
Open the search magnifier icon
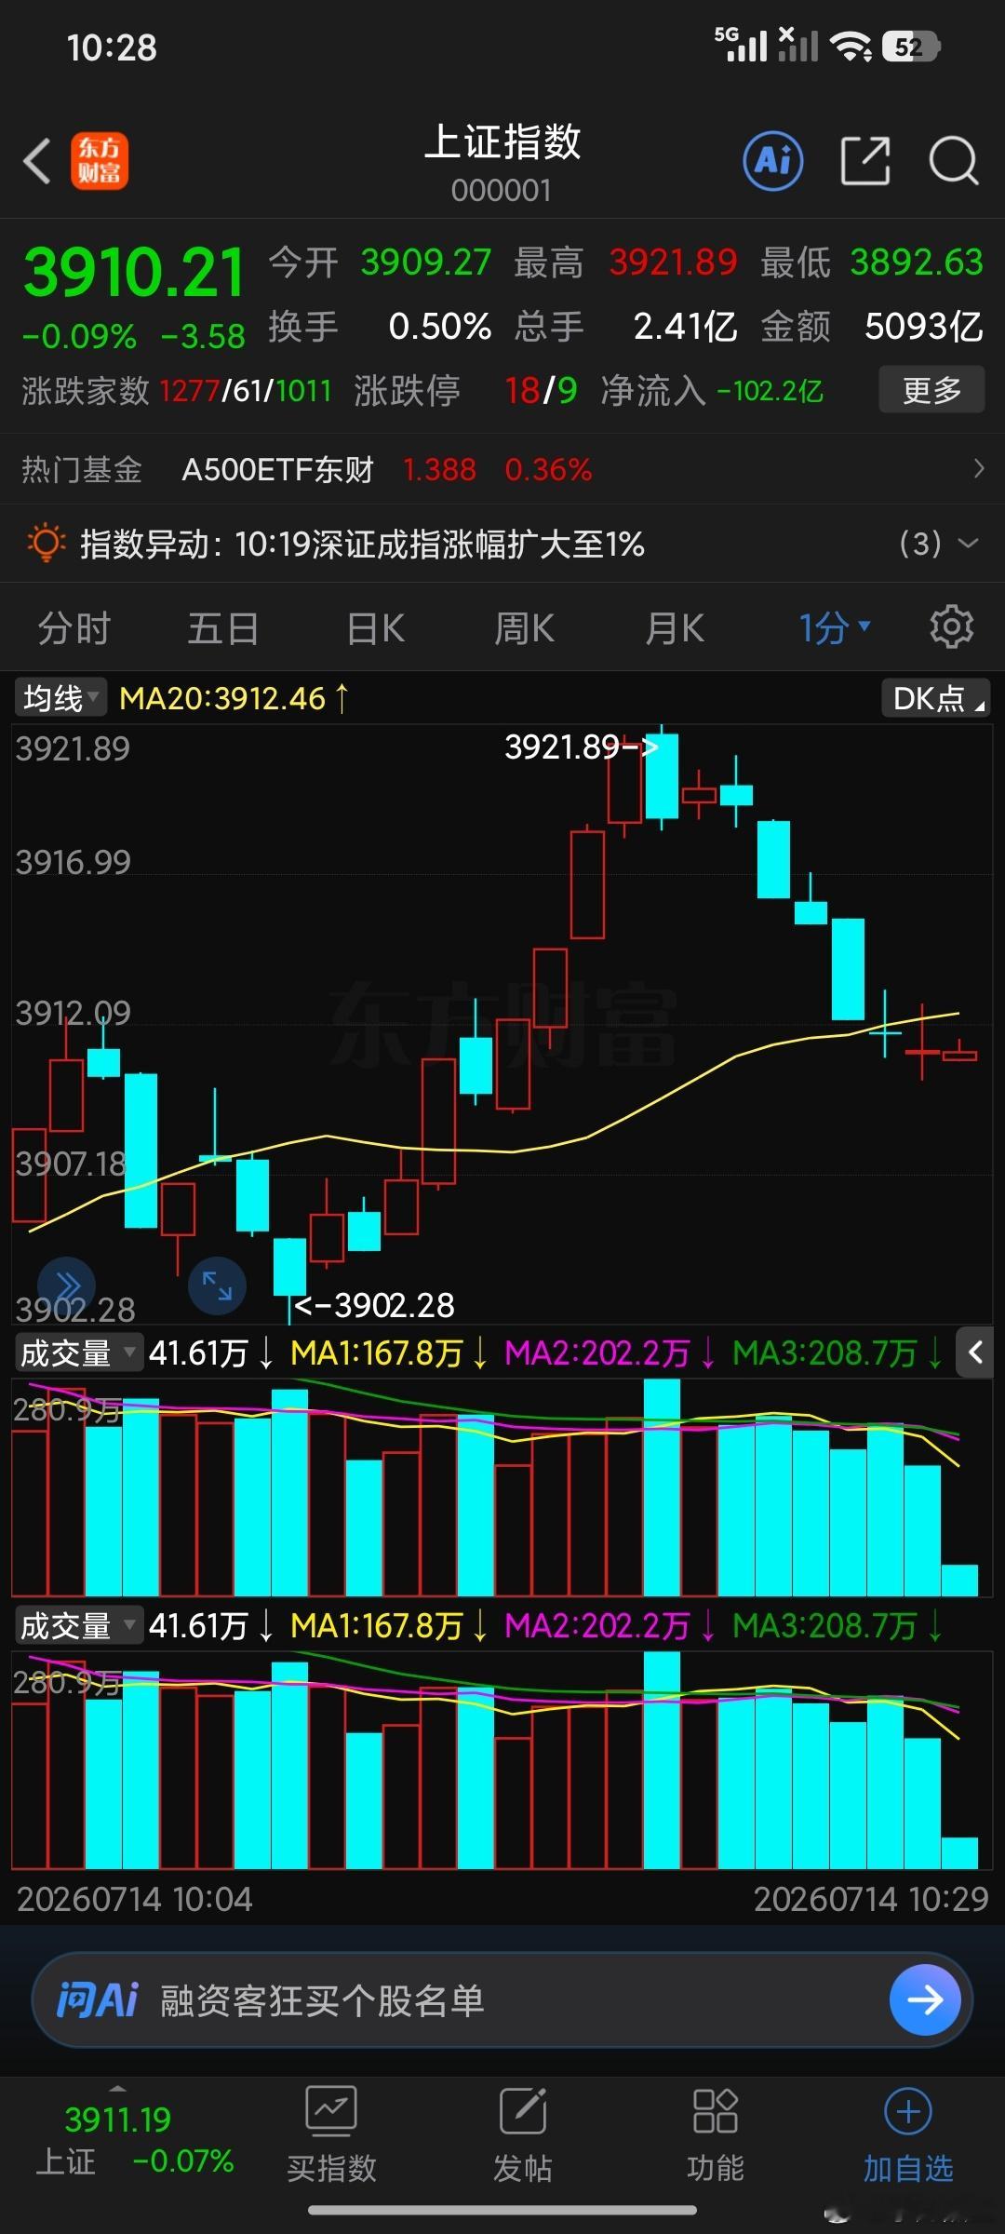point(954,161)
